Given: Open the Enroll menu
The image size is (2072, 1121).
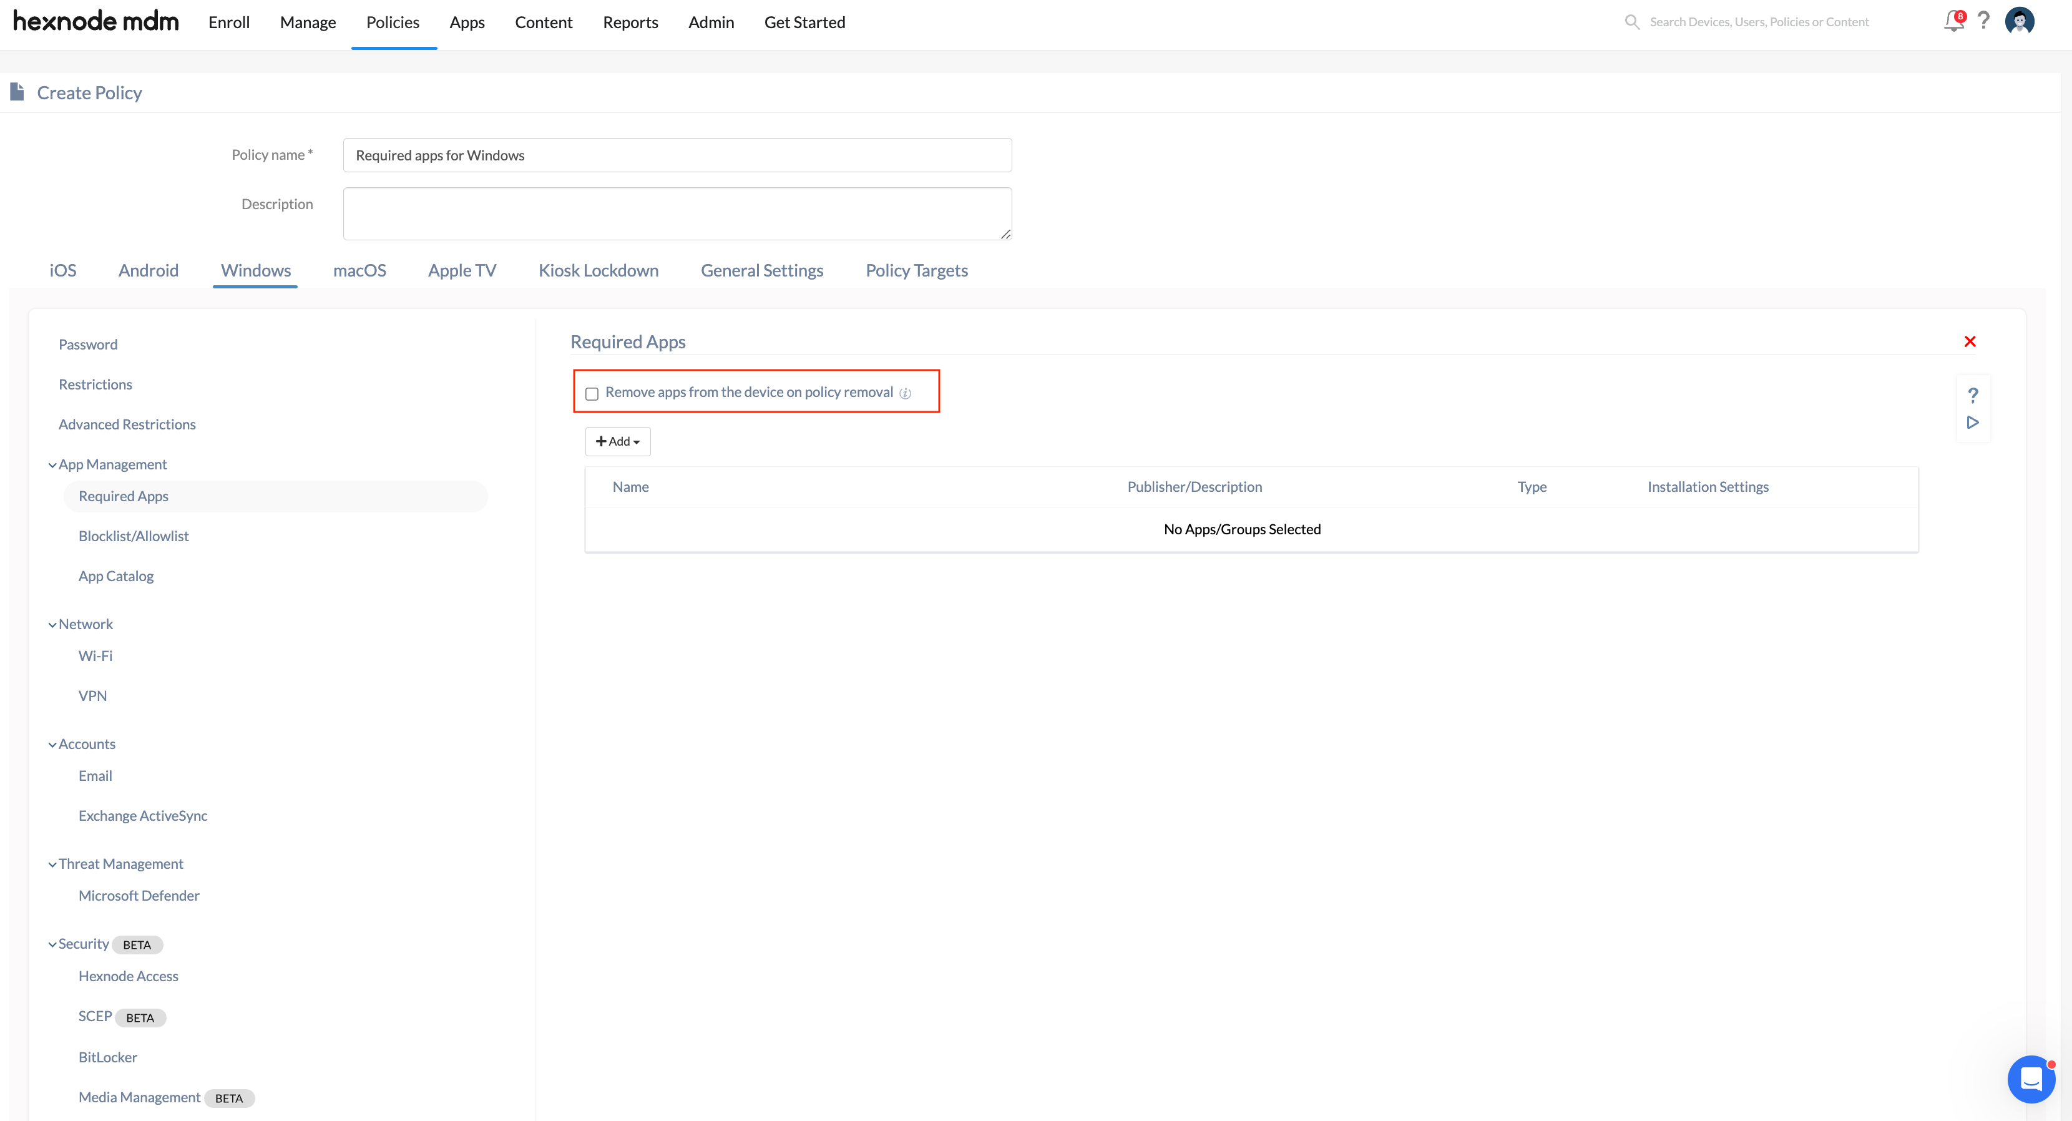Looking at the screenshot, I should pyautogui.click(x=228, y=22).
